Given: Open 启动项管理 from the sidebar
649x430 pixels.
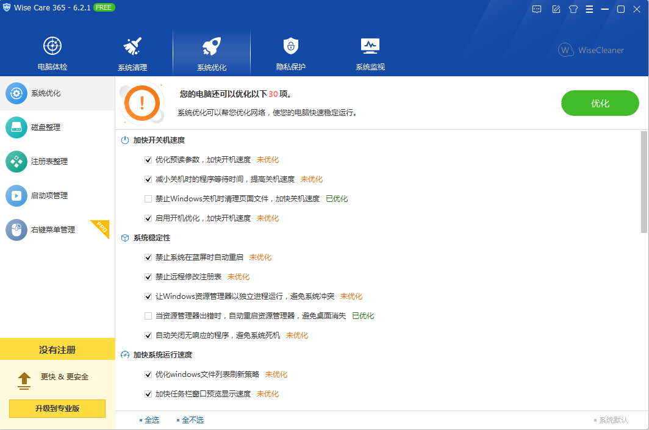Looking at the screenshot, I should click(x=49, y=196).
